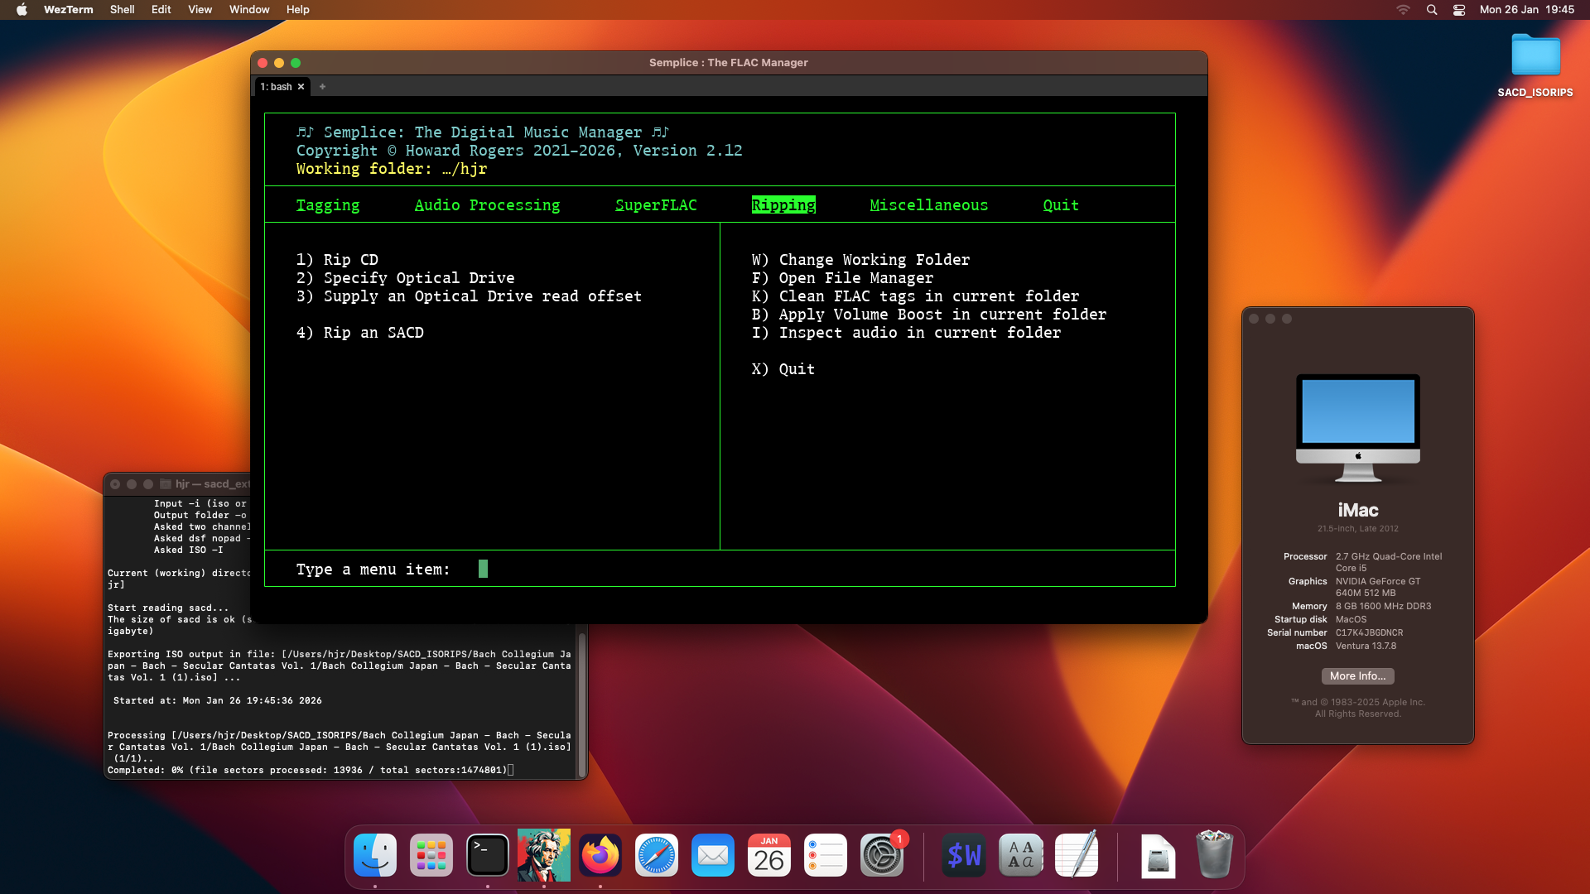This screenshot has height=894, width=1590.
Task: Open a new tab with the plus button
Action: pyautogui.click(x=323, y=86)
